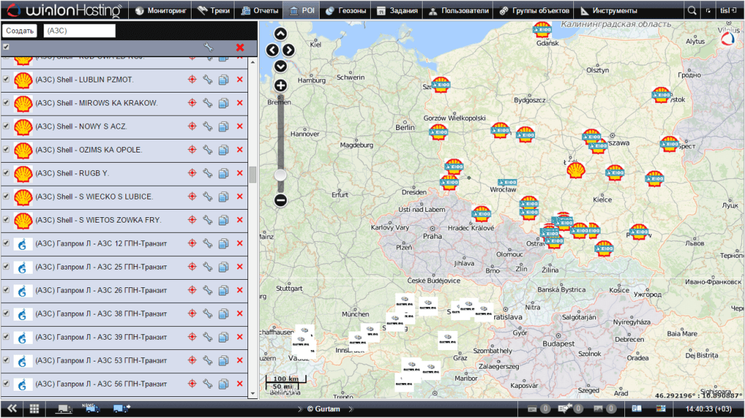Pan the map up with arrow button
The image size is (745, 418).
[280, 34]
